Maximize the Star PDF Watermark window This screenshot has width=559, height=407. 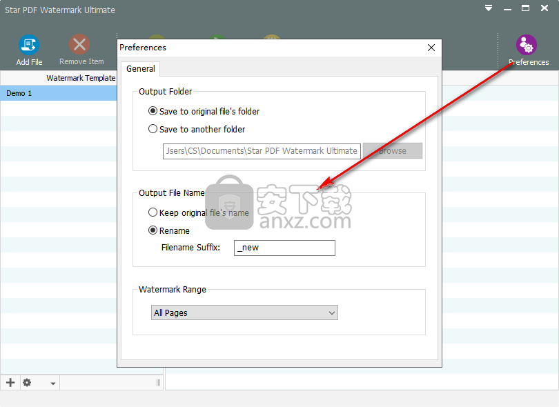[x=525, y=8]
